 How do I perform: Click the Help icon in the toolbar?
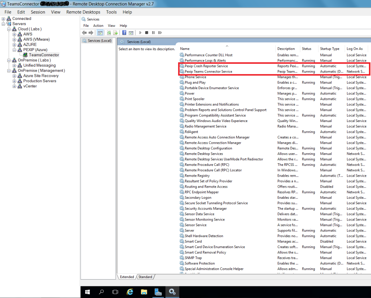124,33
